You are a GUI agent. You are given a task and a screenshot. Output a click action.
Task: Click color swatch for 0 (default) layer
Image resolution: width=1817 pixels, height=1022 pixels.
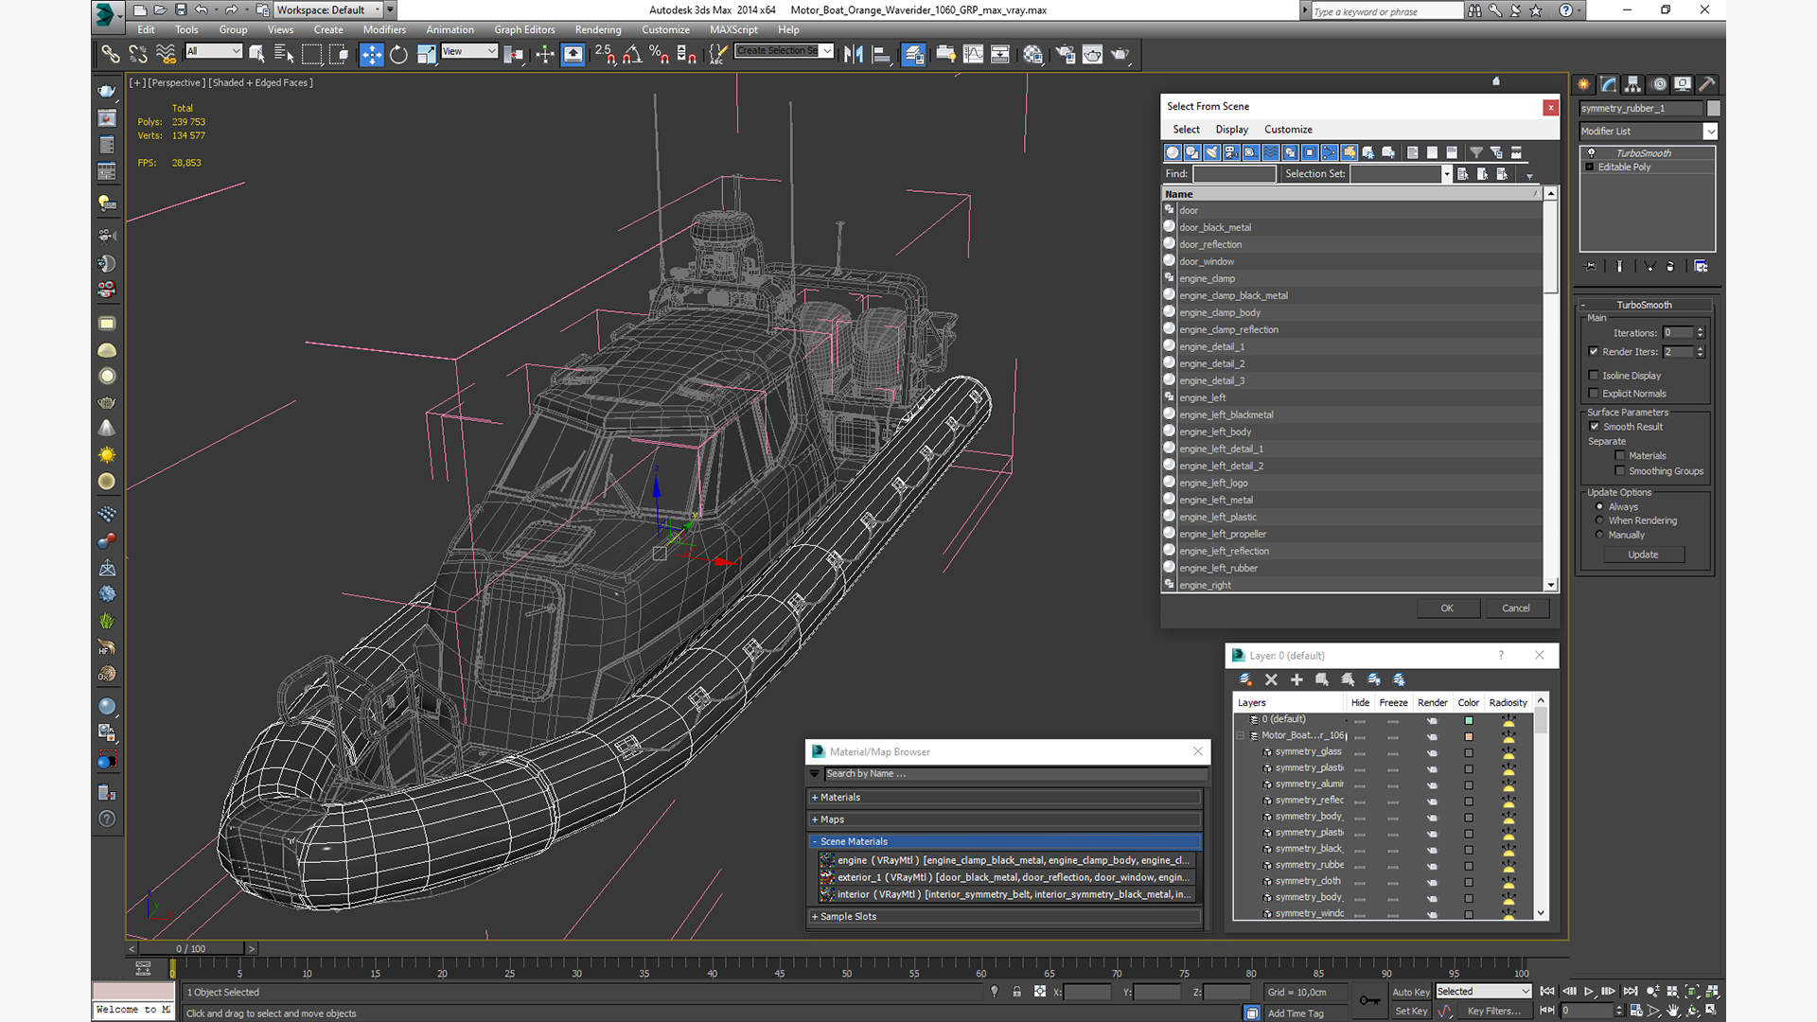(x=1468, y=720)
